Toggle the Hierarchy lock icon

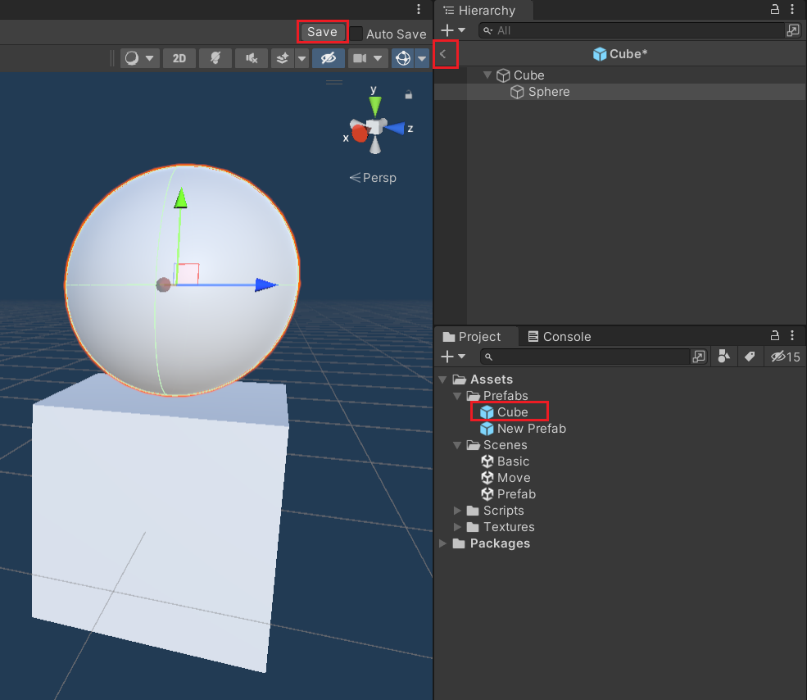[x=774, y=10]
